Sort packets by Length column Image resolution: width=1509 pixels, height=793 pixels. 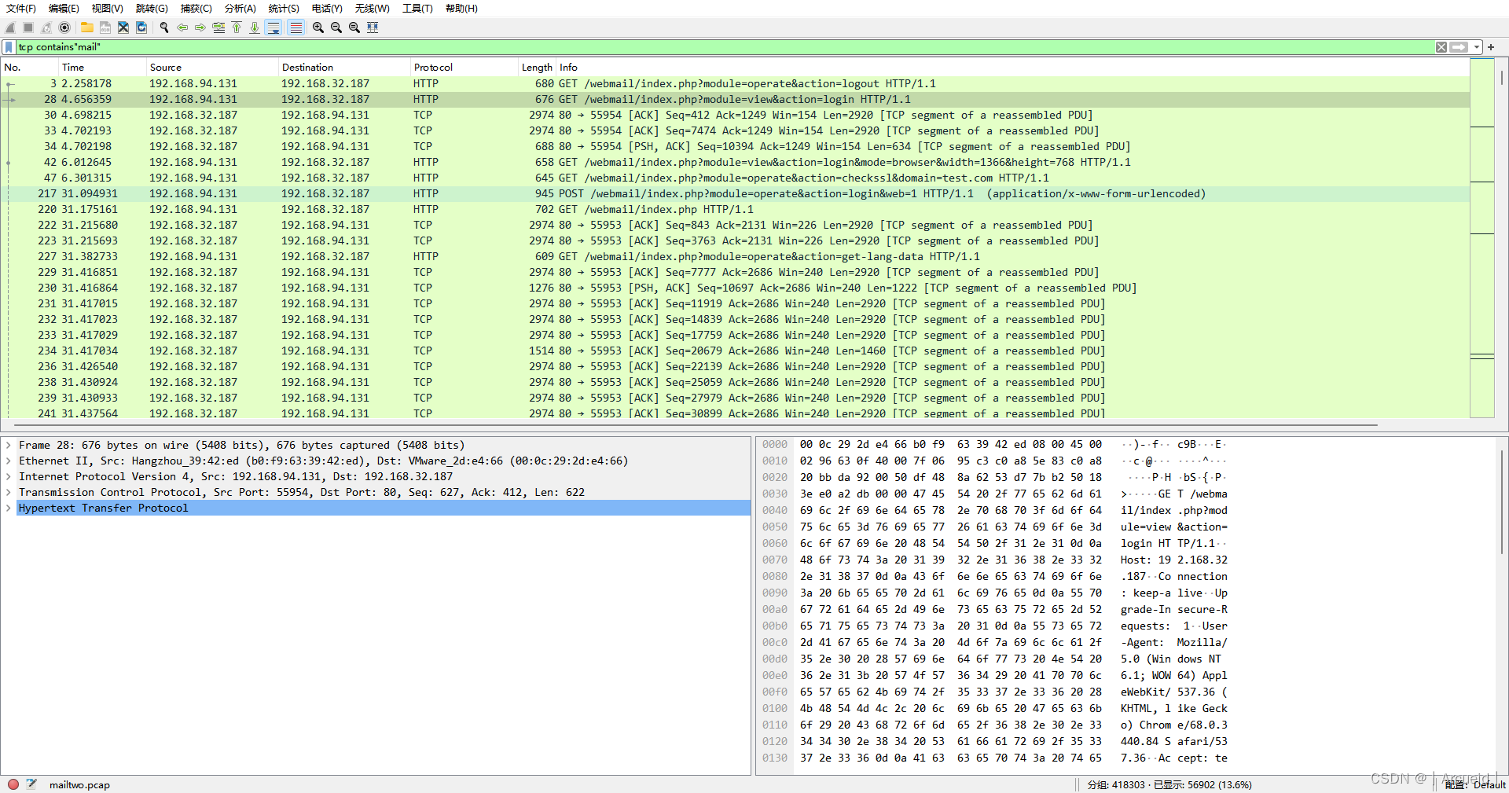coord(538,68)
